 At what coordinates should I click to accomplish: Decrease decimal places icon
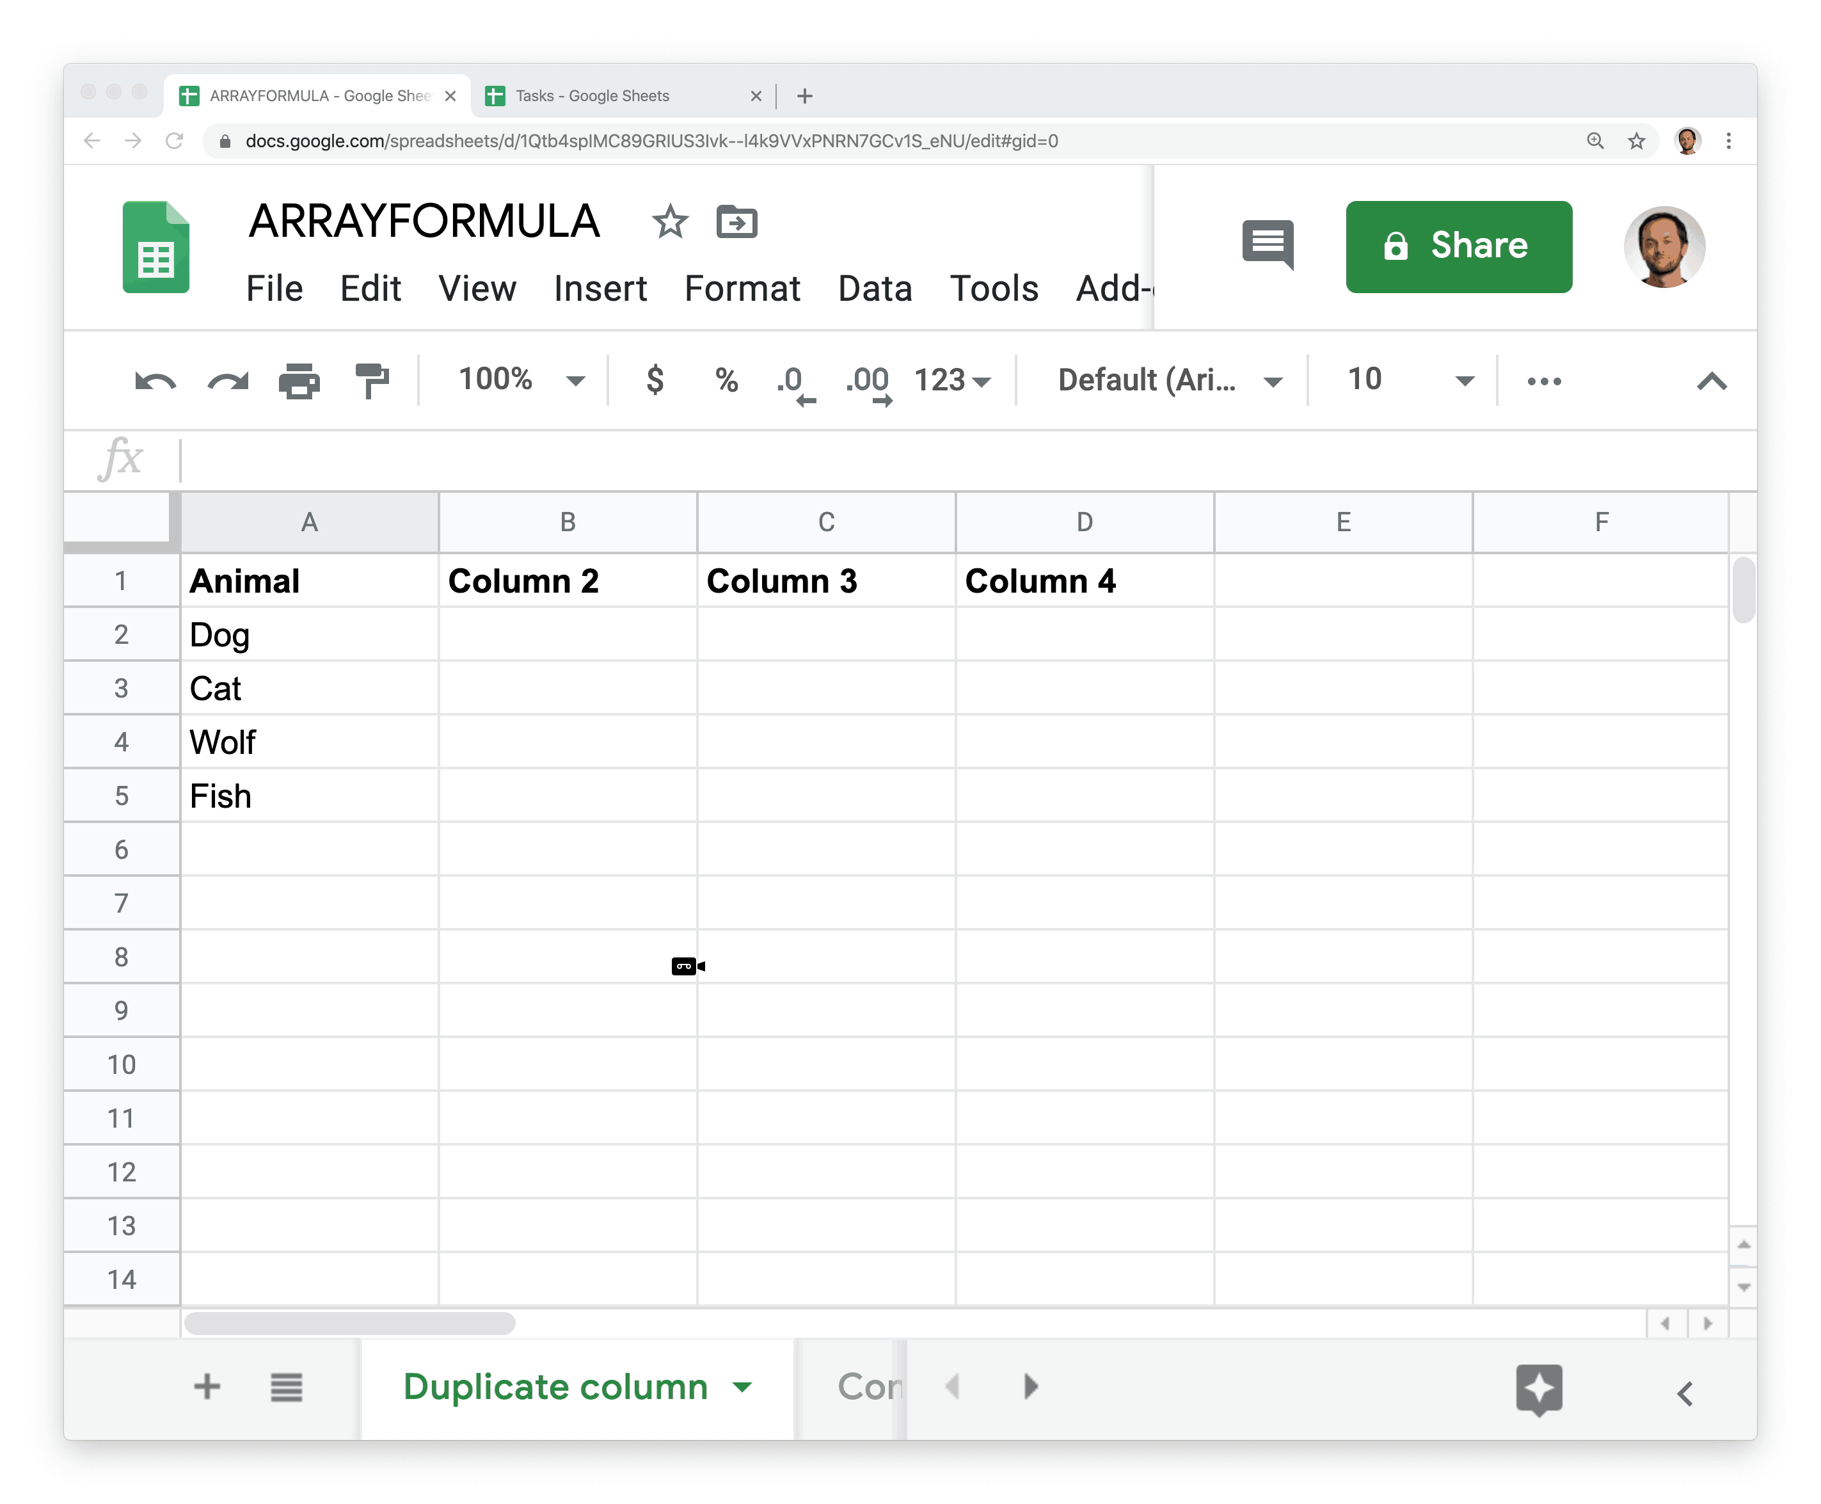[x=794, y=383]
